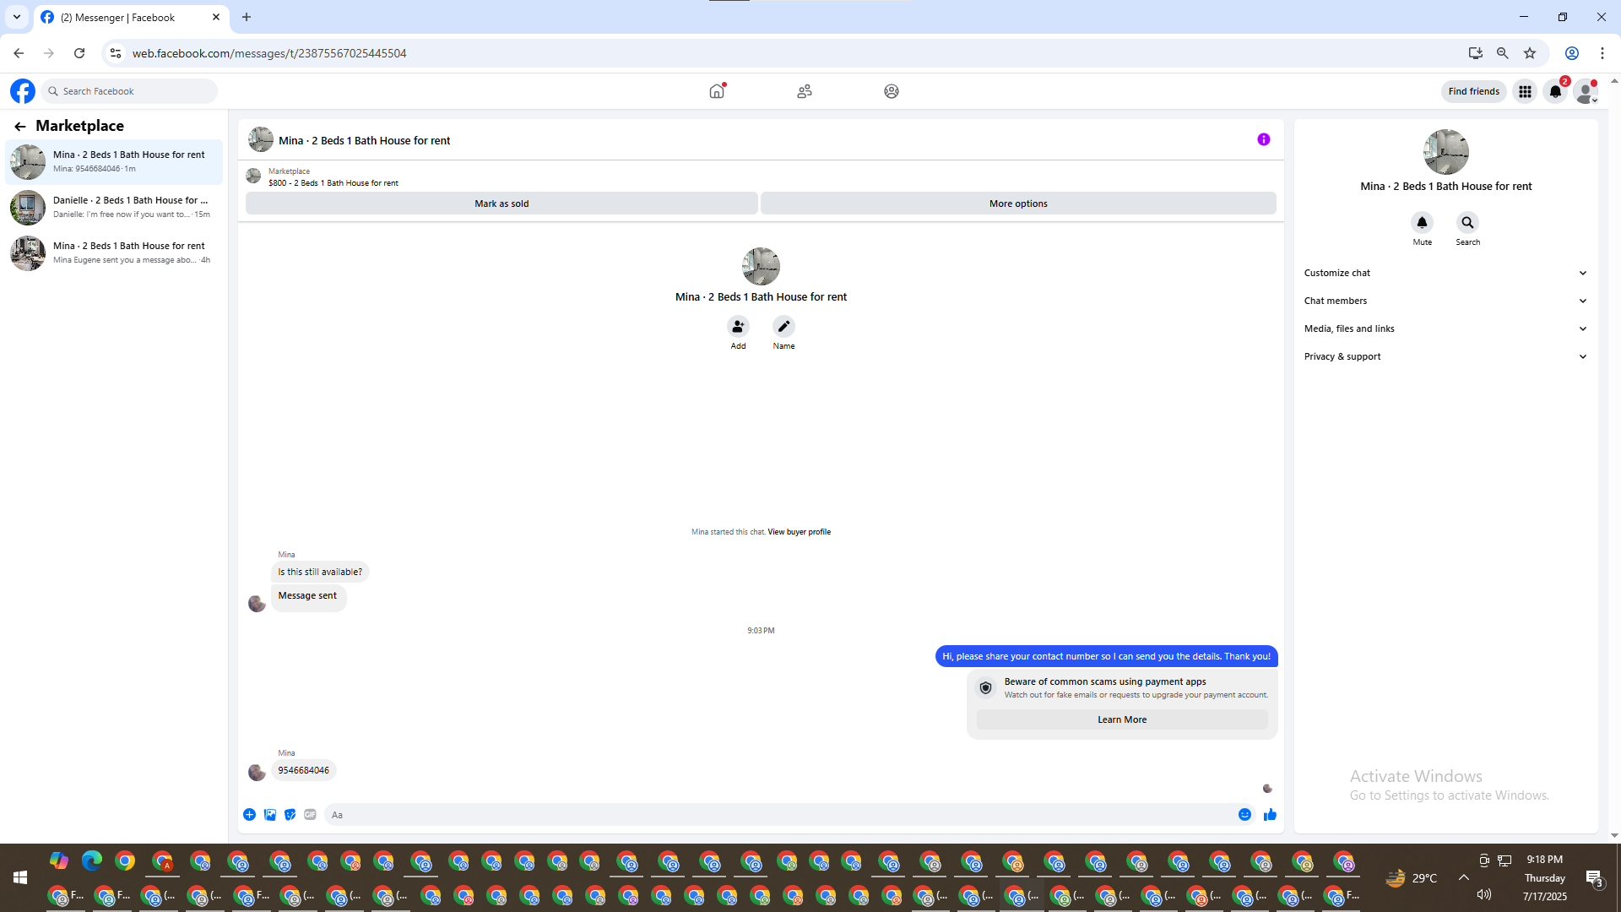Open the Facebook Home feed icon
The width and height of the screenshot is (1621, 912).
pyautogui.click(x=717, y=91)
